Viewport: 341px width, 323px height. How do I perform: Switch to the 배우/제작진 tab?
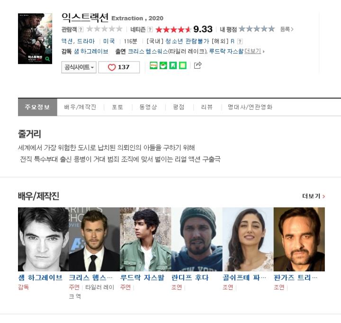pyautogui.click(x=80, y=107)
